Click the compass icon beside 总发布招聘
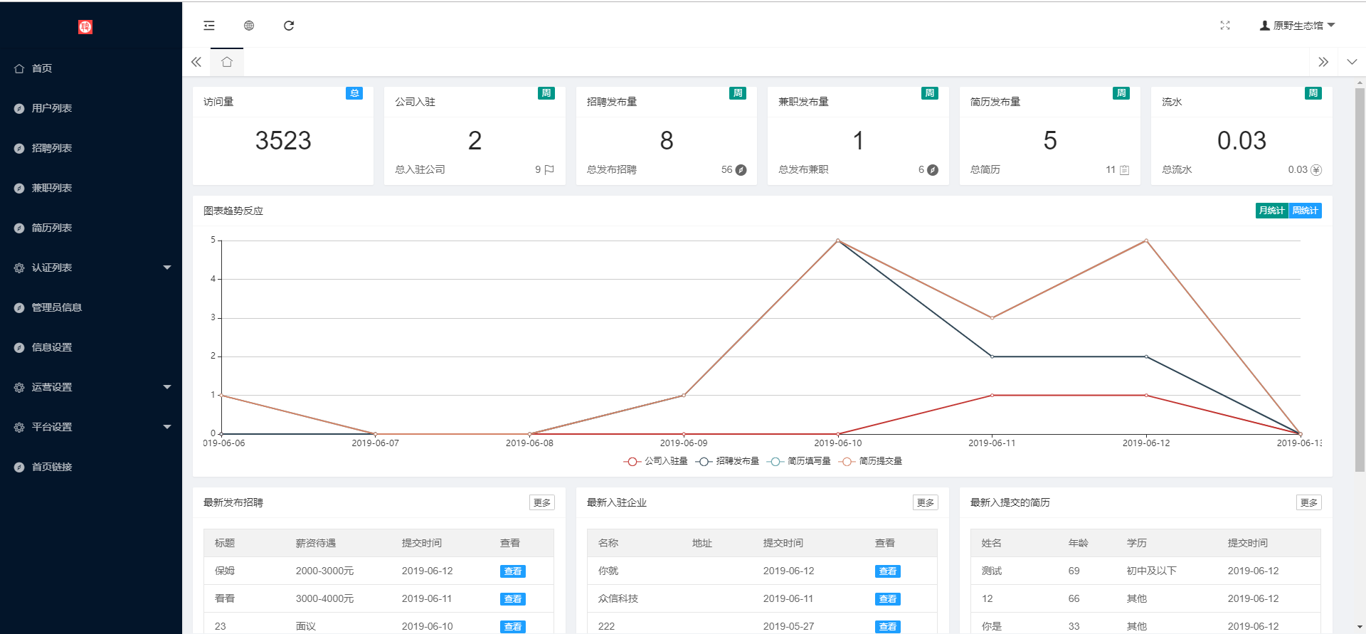The width and height of the screenshot is (1366, 634). click(741, 169)
